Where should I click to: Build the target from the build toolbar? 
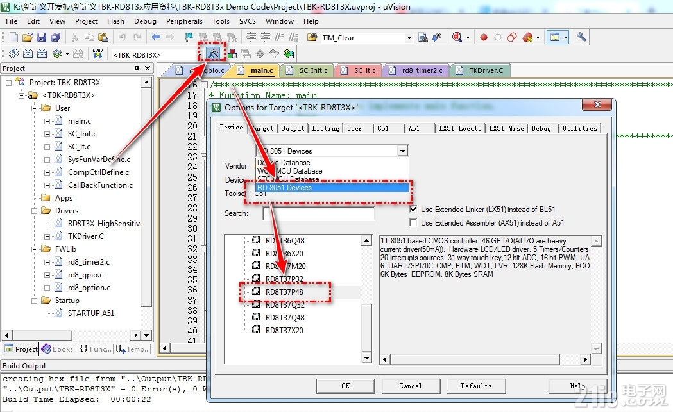[x=28, y=54]
